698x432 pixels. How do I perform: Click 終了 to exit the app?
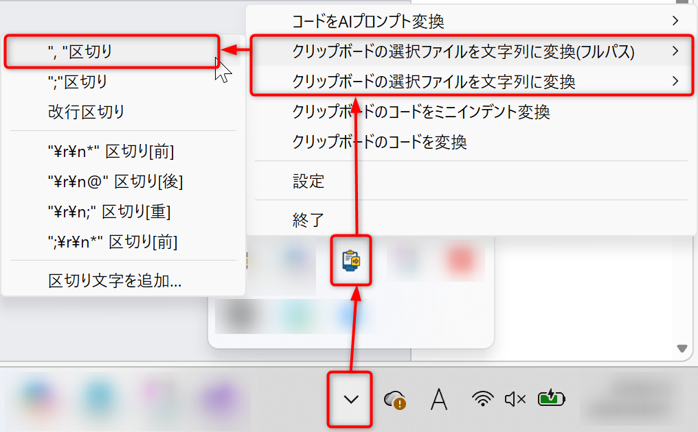click(x=308, y=220)
